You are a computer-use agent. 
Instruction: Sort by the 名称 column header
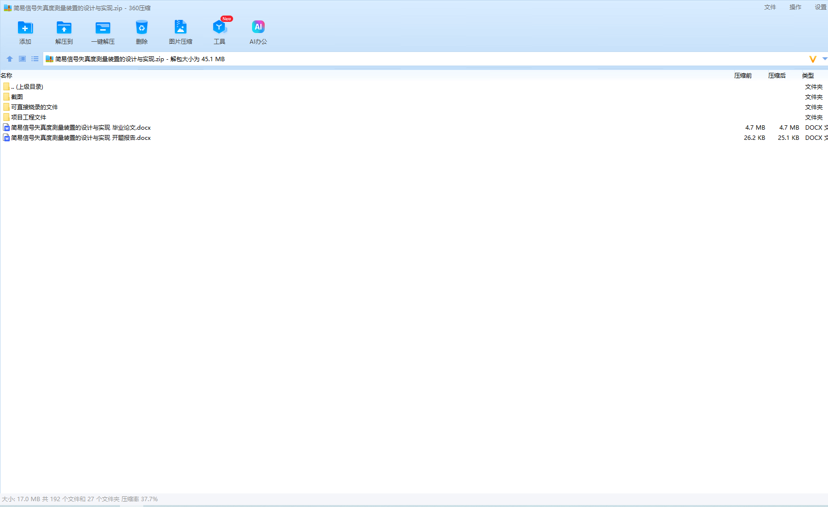[x=6, y=76]
